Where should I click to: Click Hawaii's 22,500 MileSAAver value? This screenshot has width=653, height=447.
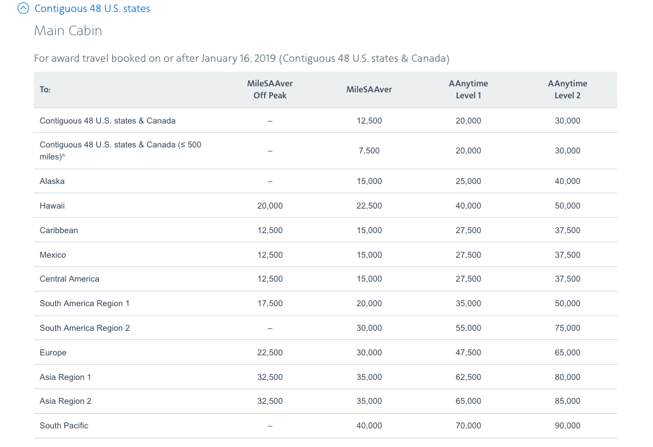tap(369, 206)
